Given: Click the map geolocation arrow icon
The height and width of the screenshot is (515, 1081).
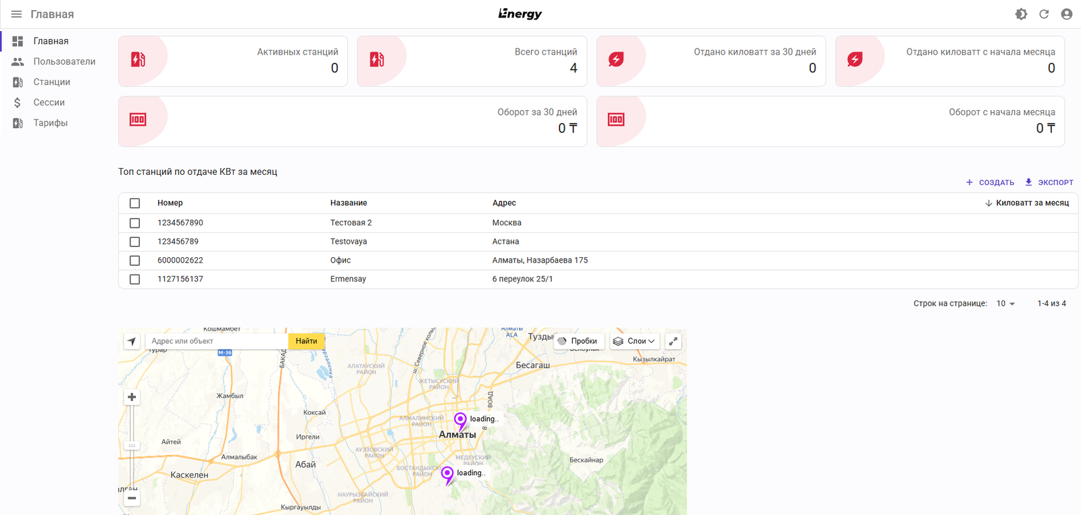Looking at the screenshot, I should click(132, 342).
